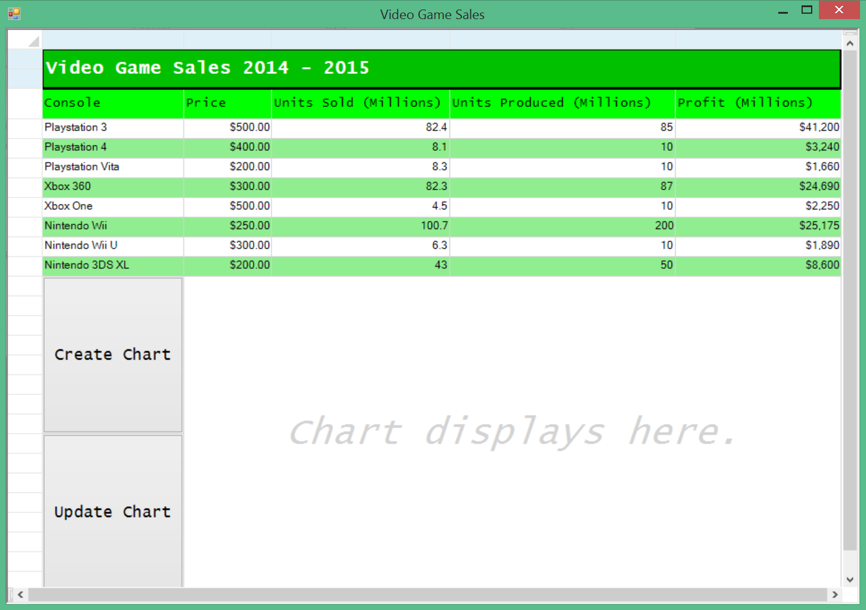Select Nintendo Wii units sold '100.7'
Viewport: 866px width, 610px height.
click(360, 226)
